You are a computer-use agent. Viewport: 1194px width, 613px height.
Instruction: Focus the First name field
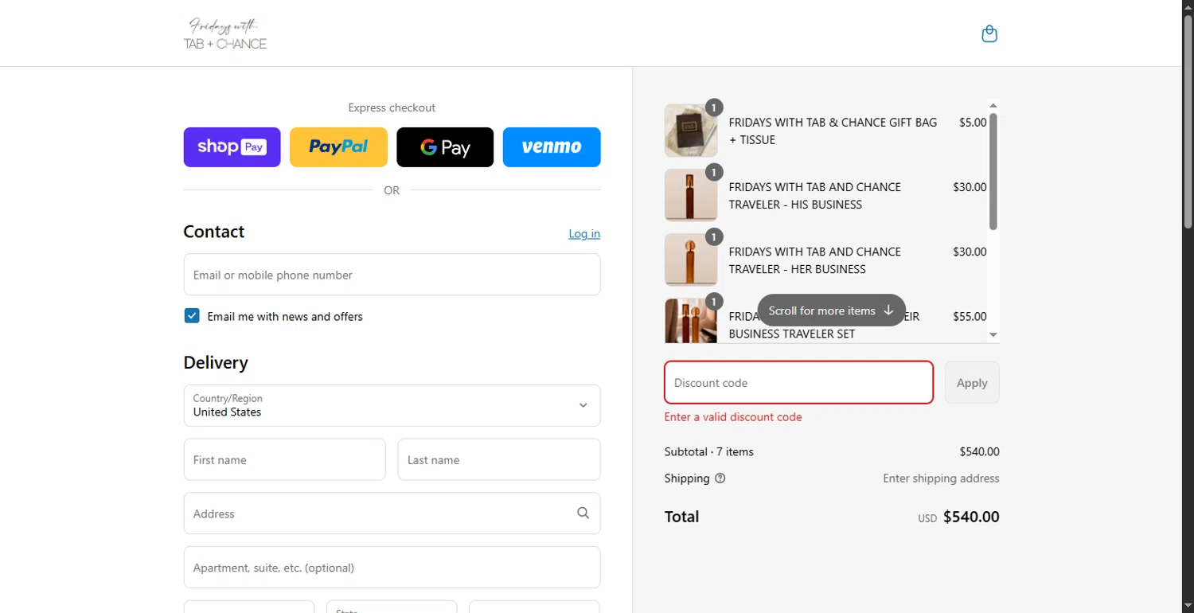pos(285,459)
